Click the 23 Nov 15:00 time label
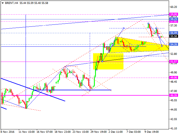Image resolution: width=180 pixels, height=135 pixels. tap(81, 132)
